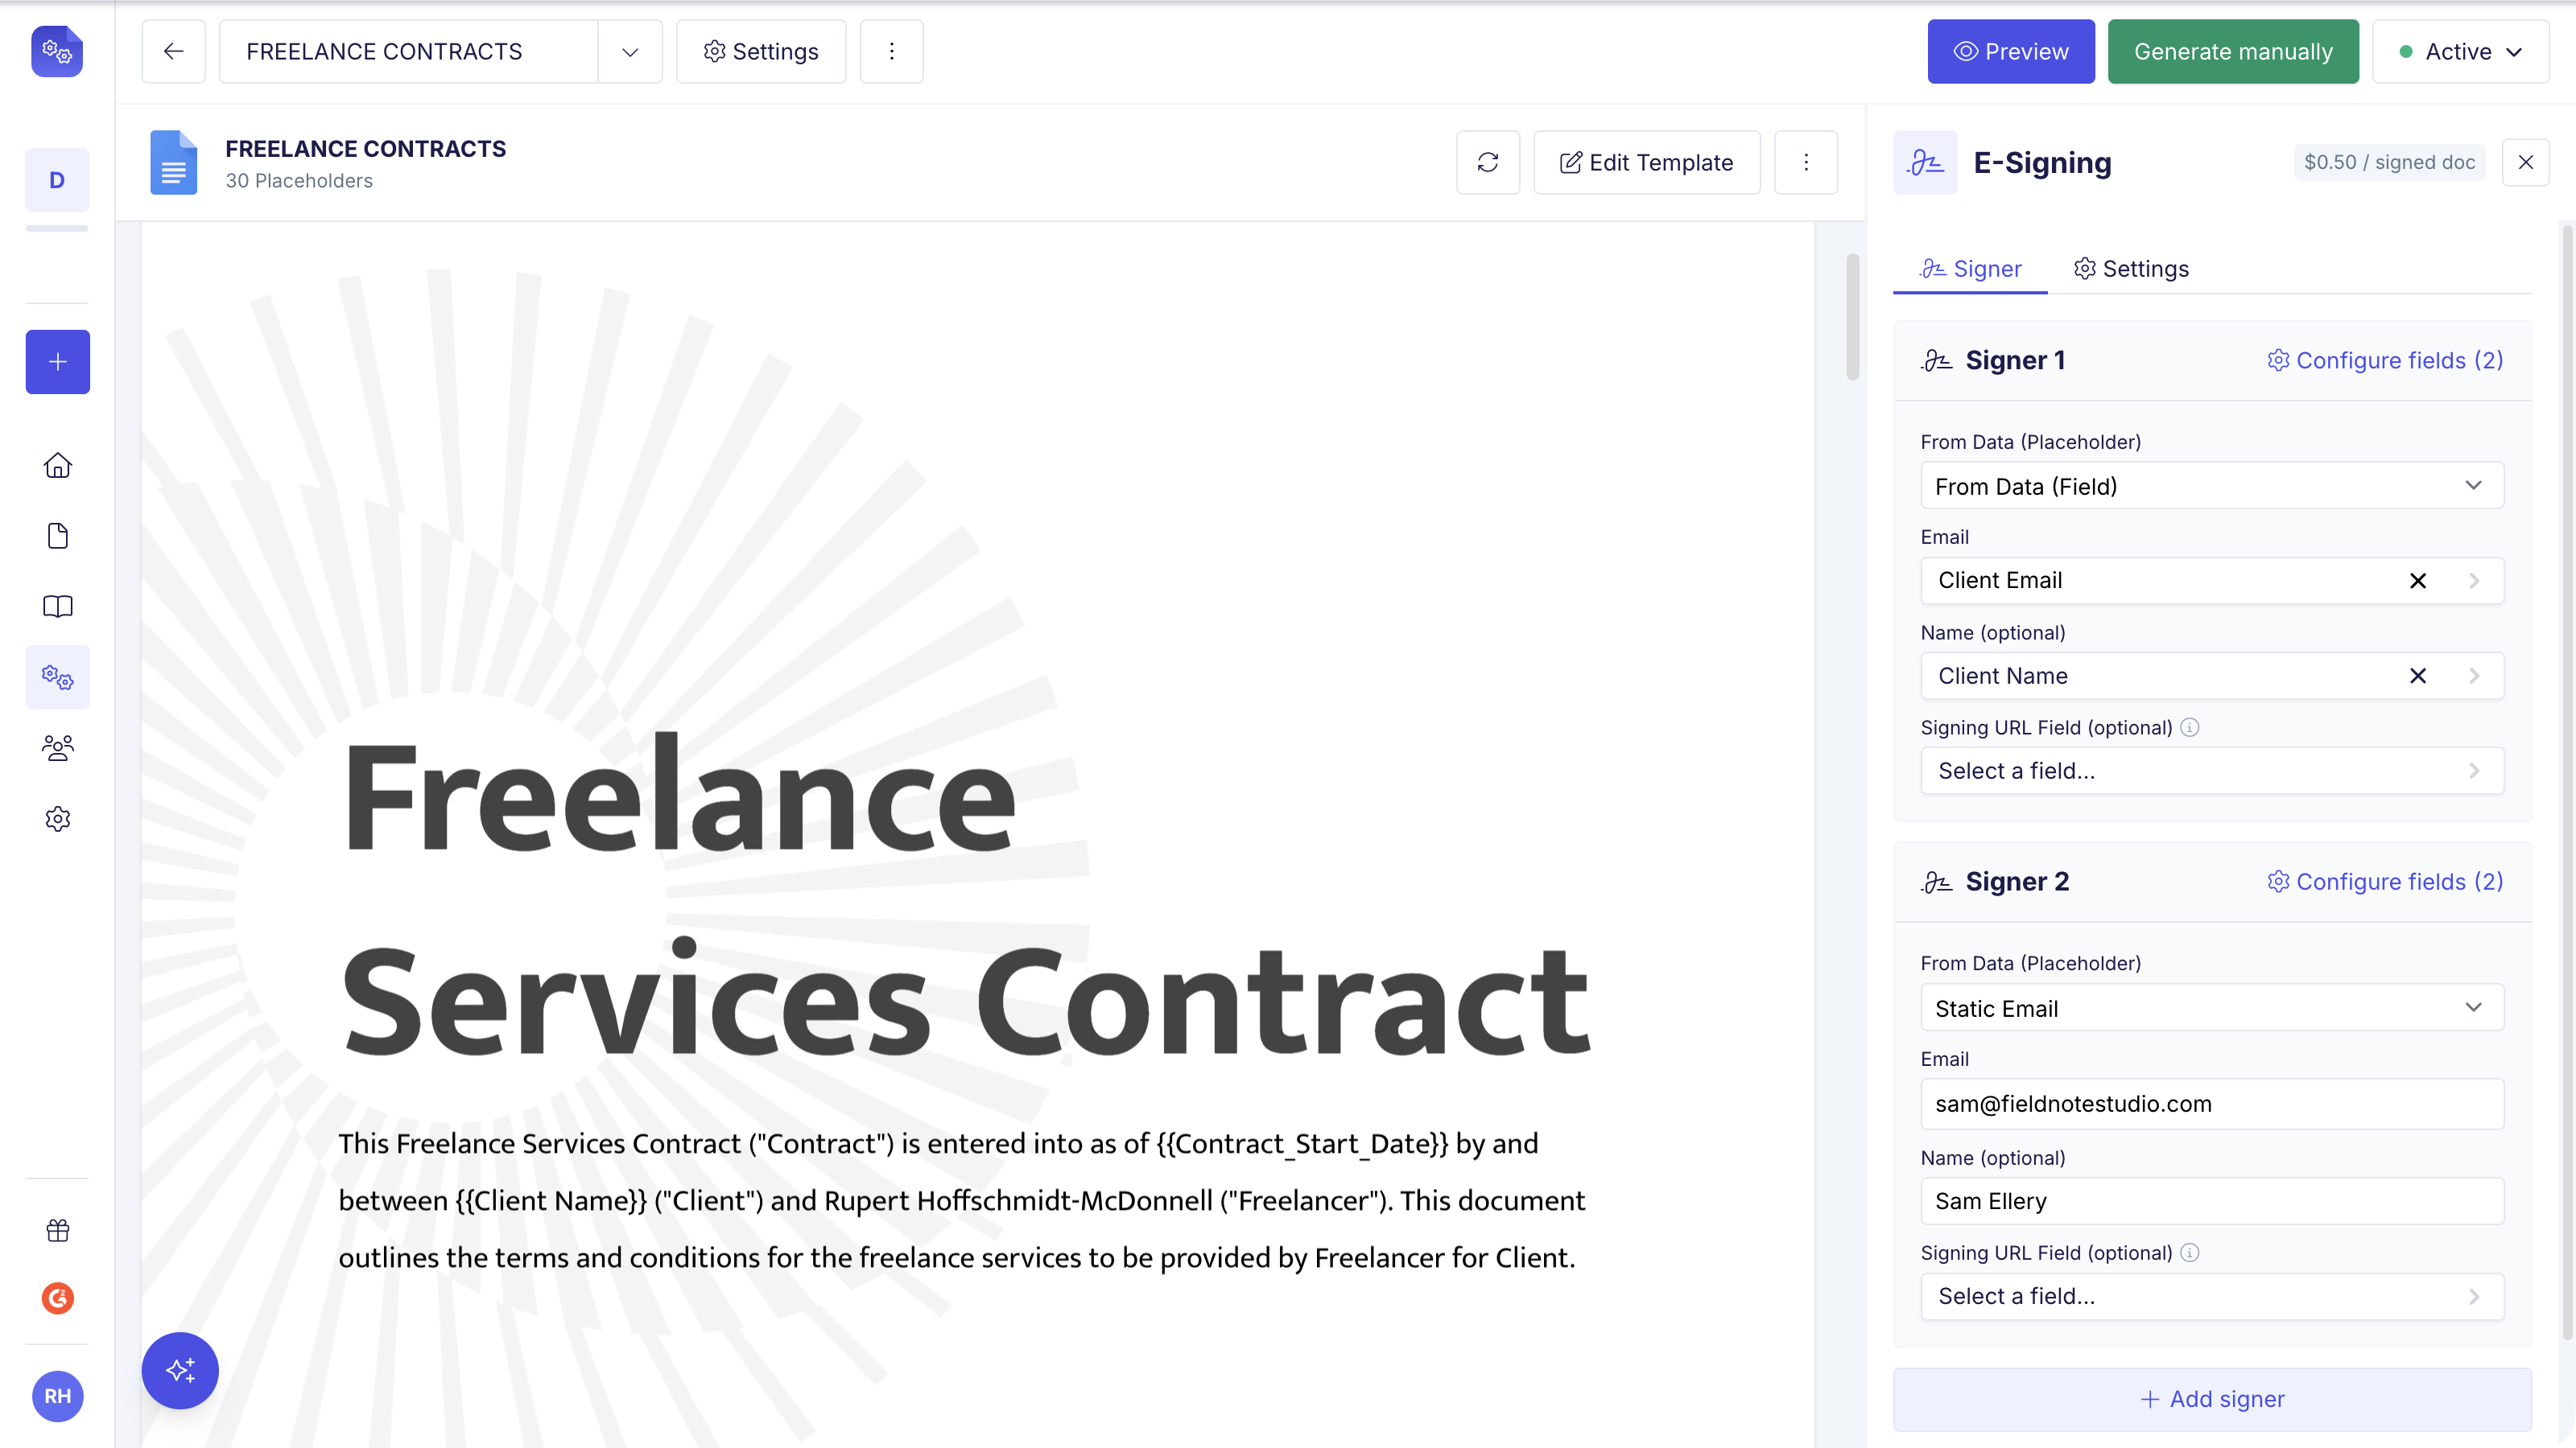
Task: Open the D workspace avatar
Action: (57, 180)
